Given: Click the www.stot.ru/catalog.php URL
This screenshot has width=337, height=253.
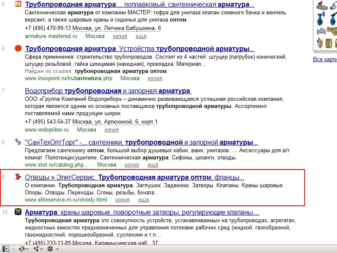Looking at the screenshot, I should pos(57,165).
